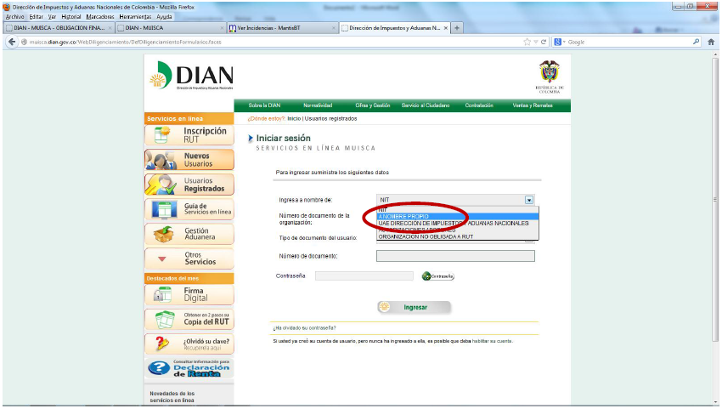Open ¿Olvidó su clave? recovery

pyautogui.click(x=189, y=344)
